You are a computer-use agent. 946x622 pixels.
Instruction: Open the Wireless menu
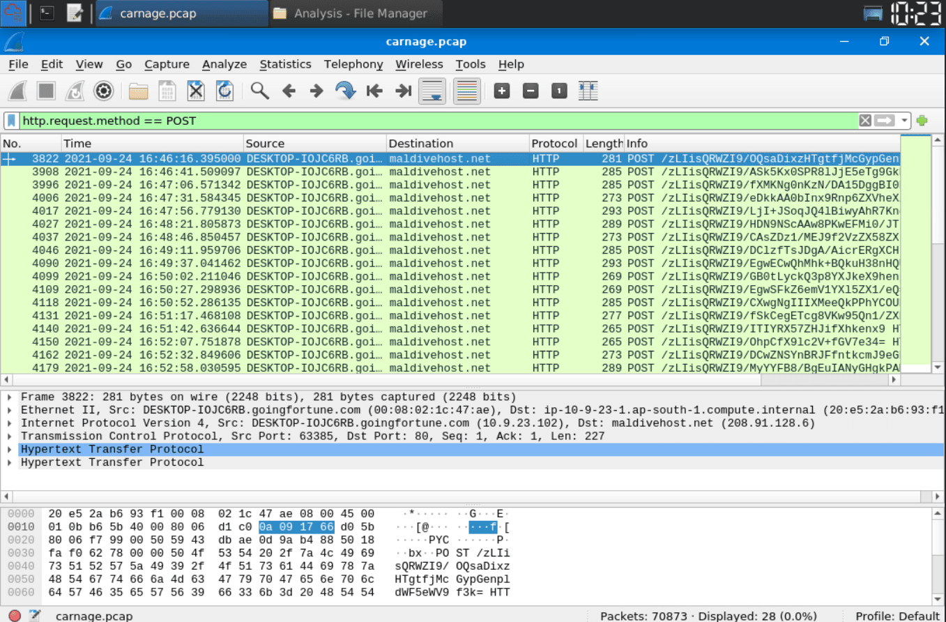[419, 64]
